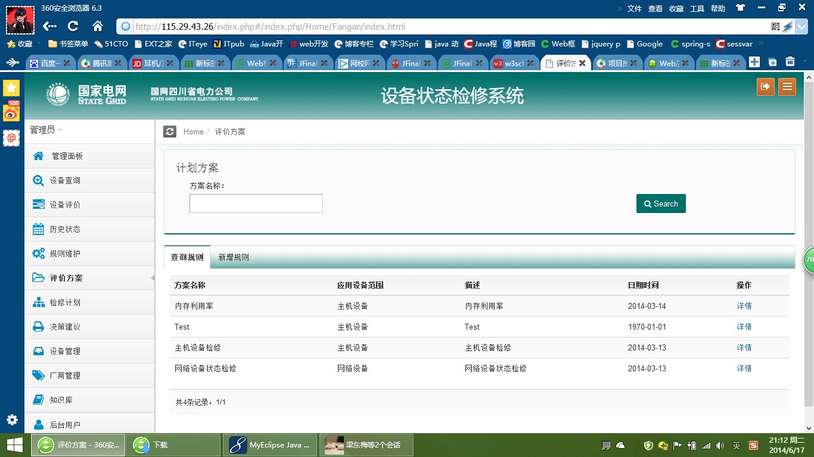Click the orange hamburger menu icon
814x457 pixels.
coord(787,86)
